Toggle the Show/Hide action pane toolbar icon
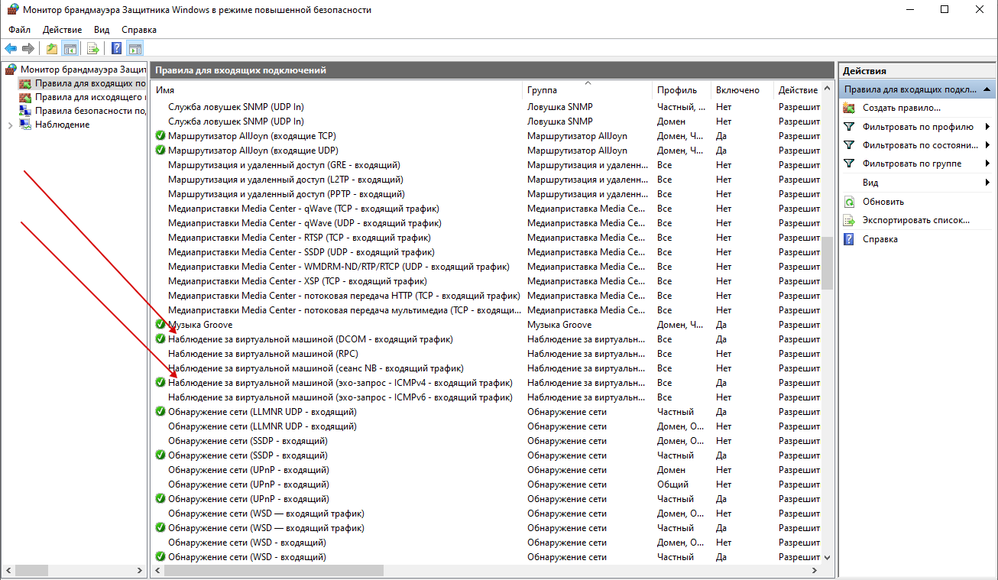Image resolution: width=998 pixels, height=580 pixels. pyautogui.click(x=135, y=49)
